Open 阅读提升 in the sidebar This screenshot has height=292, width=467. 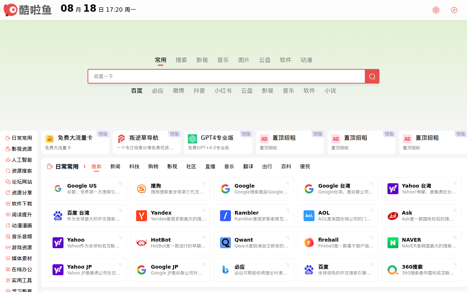tap(19, 215)
